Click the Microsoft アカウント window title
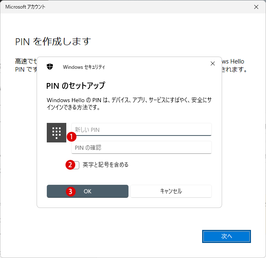Viewport: 266px width, 258px height. [25, 7]
